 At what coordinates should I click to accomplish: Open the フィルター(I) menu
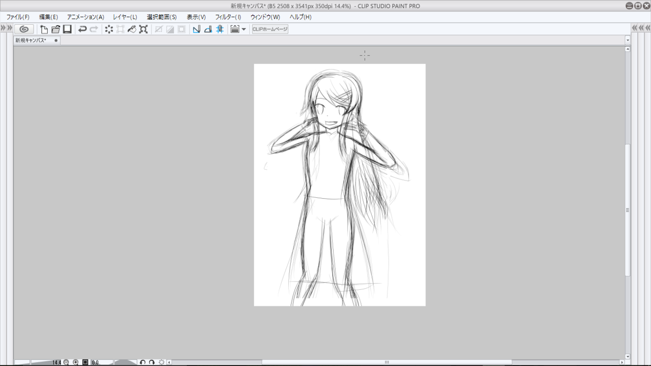click(228, 17)
